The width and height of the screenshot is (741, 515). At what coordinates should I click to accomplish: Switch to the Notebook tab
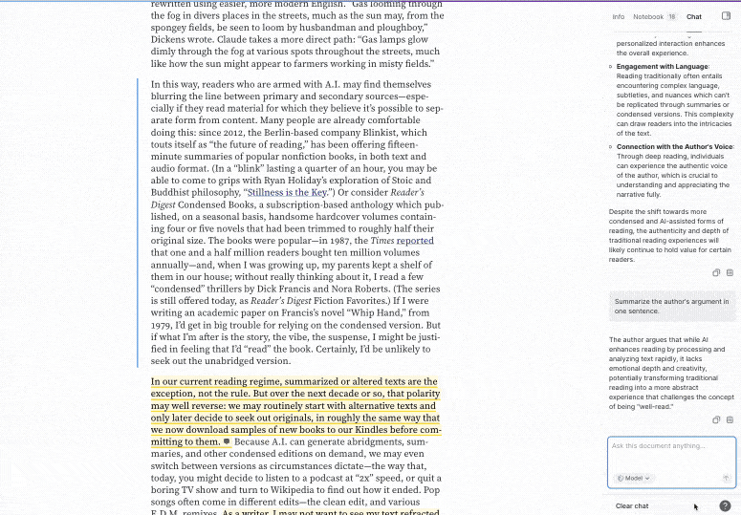(x=648, y=16)
